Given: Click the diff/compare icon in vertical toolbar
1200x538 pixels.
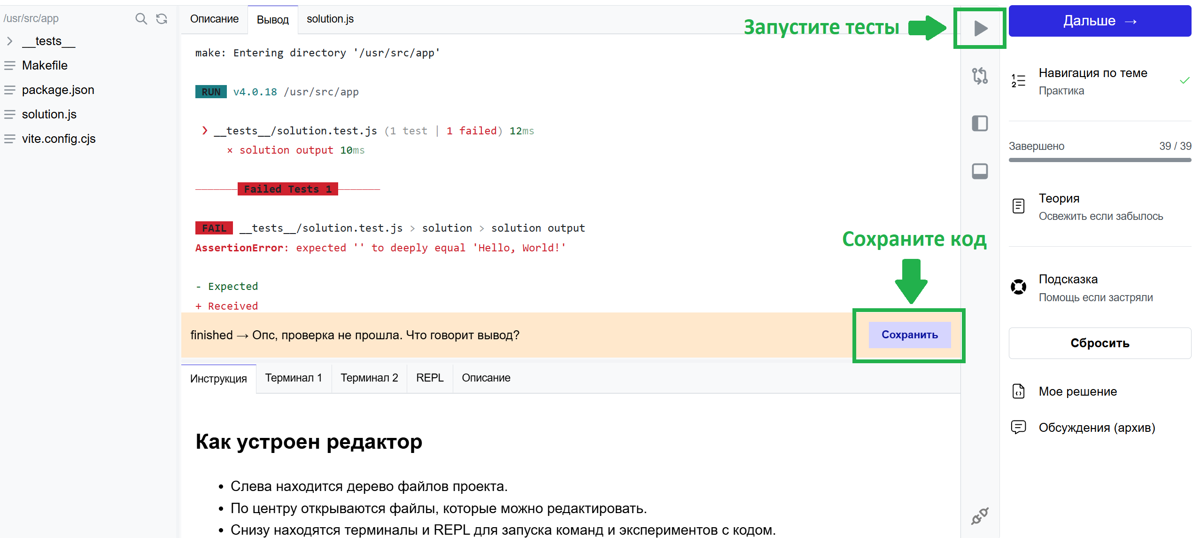Looking at the screenshot, I should (980, 76).
